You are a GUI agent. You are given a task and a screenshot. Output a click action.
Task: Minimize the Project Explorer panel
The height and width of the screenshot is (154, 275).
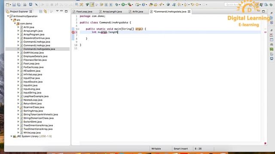pos(61,11)
